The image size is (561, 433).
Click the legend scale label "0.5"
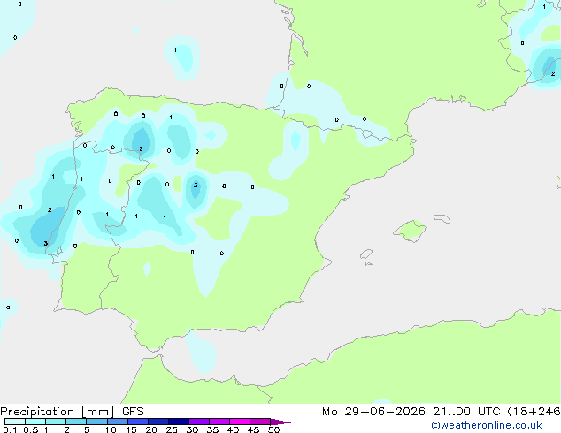(x=31, y=429)
